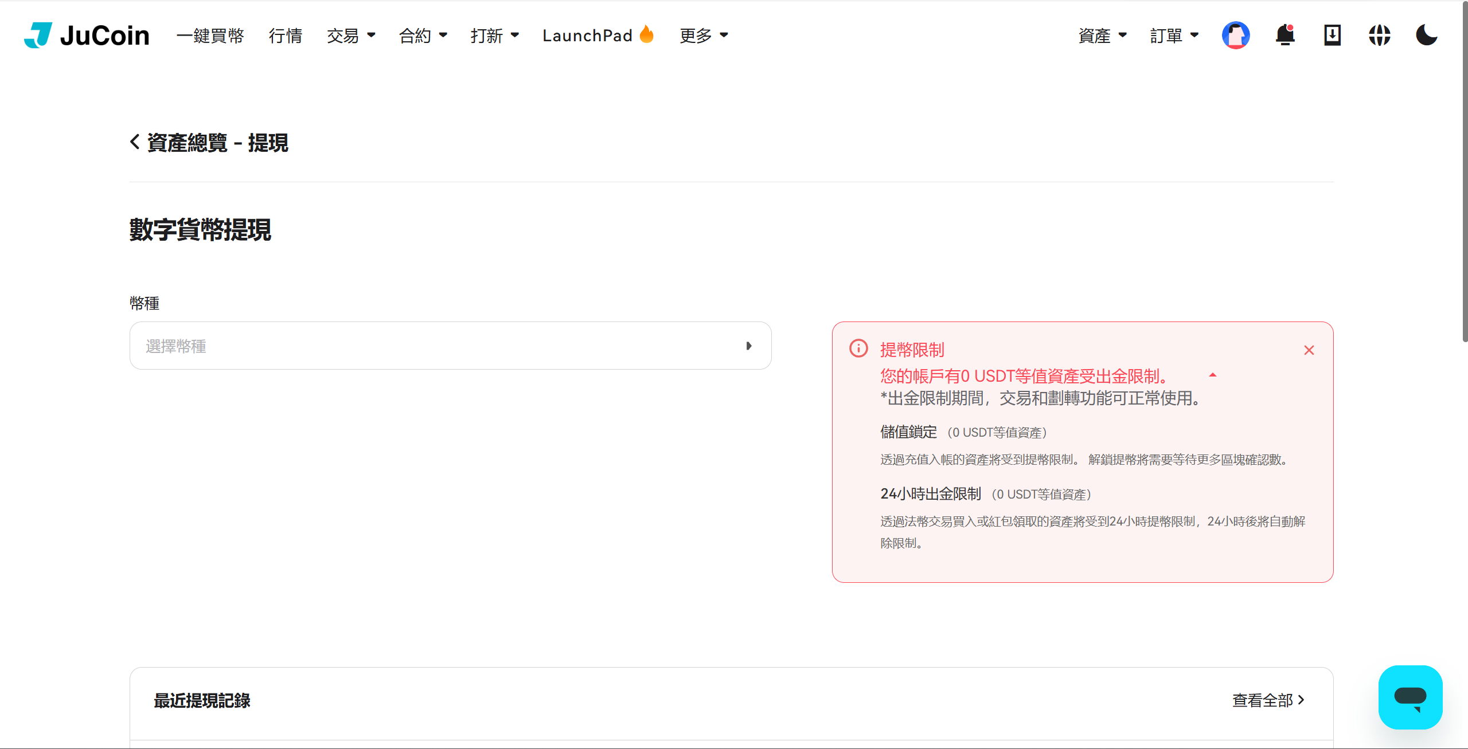Open the 選擇幣種 coin selector
Screen dimensions: 1468x749
pyautogui.click(x=451, y=346)
